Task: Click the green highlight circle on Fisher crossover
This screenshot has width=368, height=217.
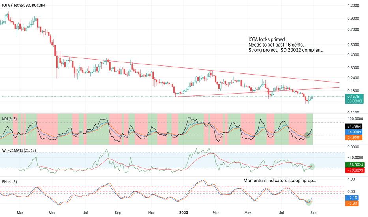Action: (309, 202)
